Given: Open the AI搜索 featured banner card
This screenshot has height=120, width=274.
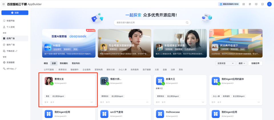Looking at the screenshot, I should (x=69, y=43).
